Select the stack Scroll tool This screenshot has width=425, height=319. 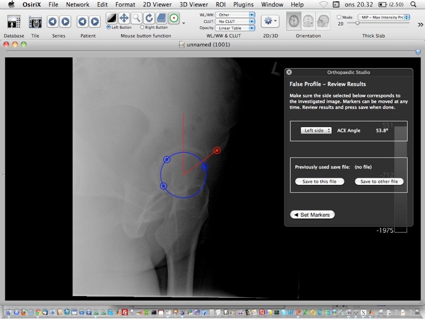(161, 18)
